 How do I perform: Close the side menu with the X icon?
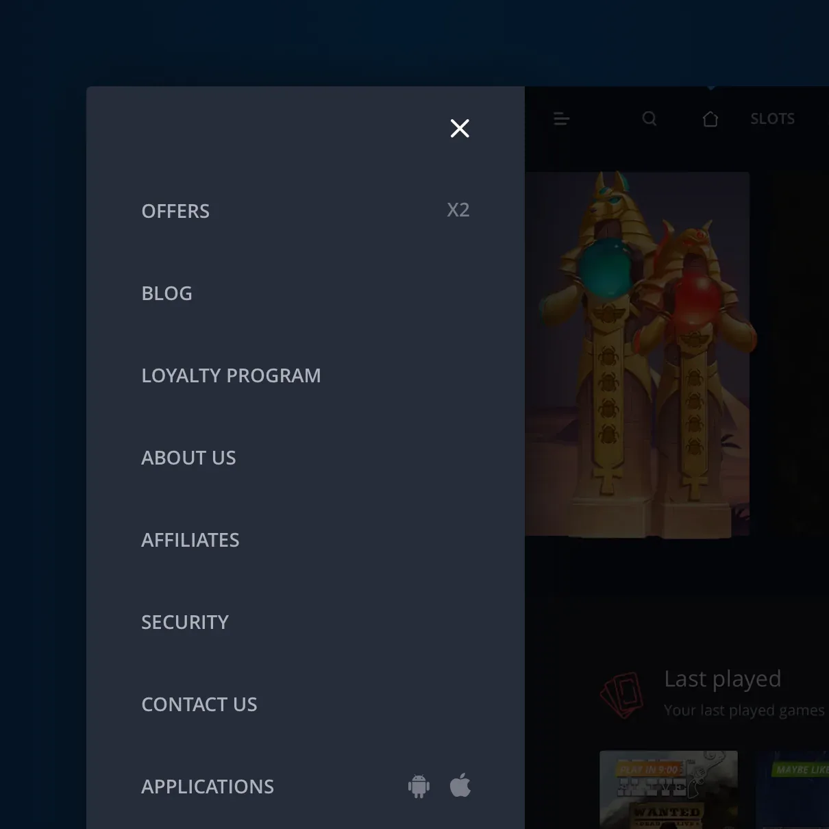[x=460, y=128]
